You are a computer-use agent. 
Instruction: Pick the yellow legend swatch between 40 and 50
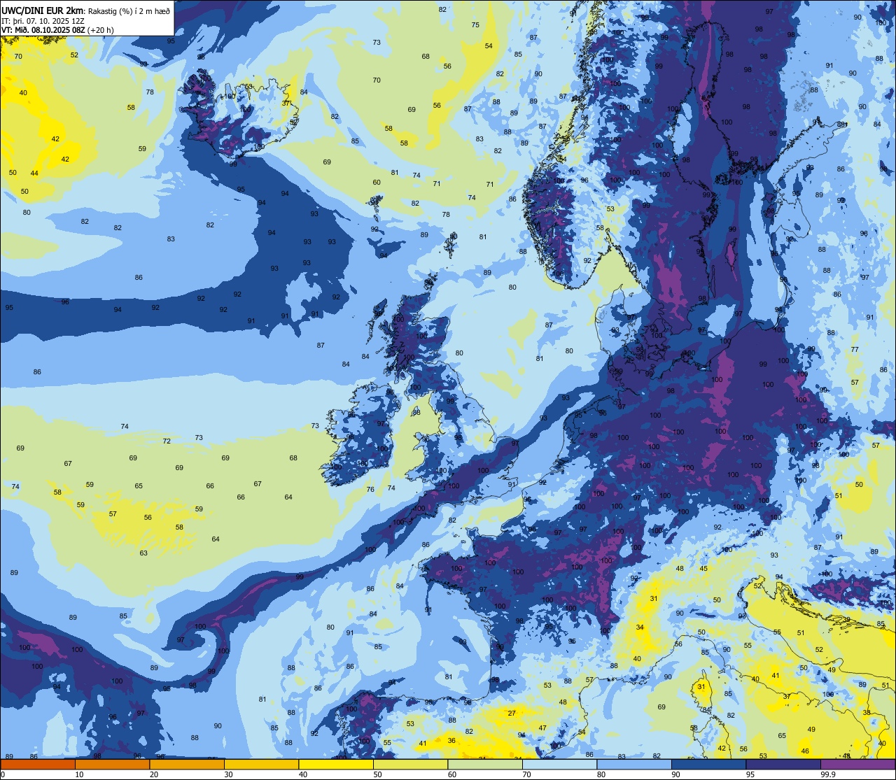[336, 765]
